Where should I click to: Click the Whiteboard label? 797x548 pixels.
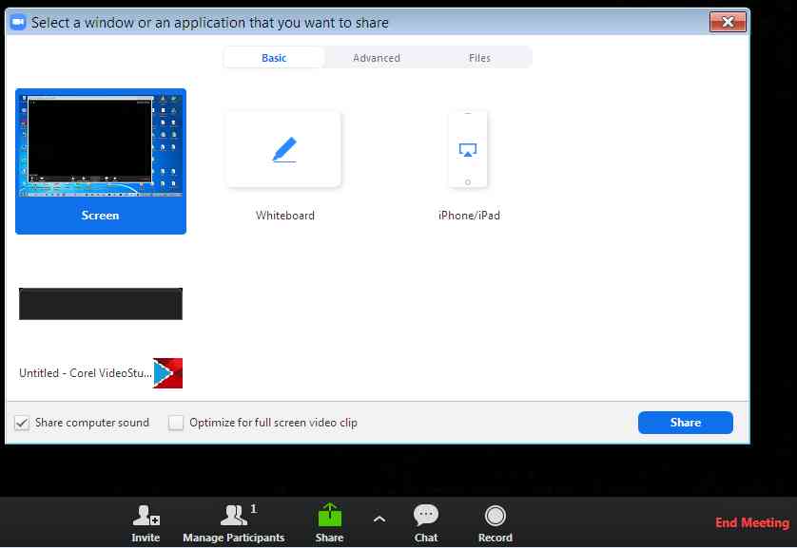(x=285, y=216)
